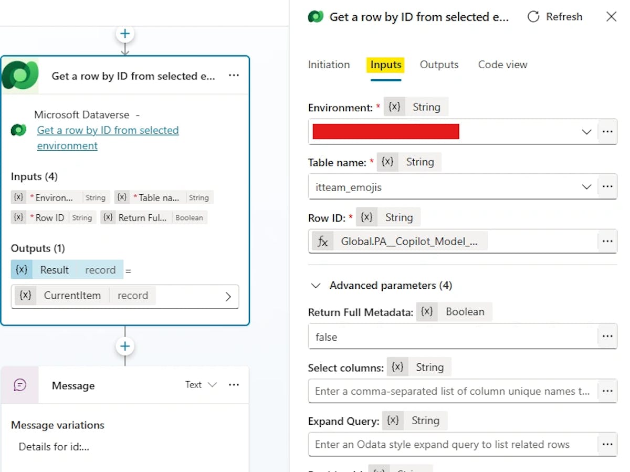630x472 pixels.
Task: Open the Environment dropdown chevron
Action: pyautogui.click(x=586, y=132)
